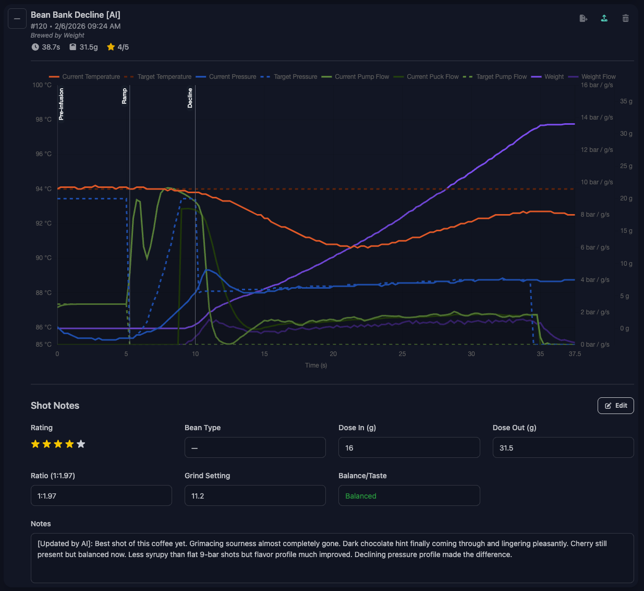This screenshot has width=644, height=591.
Task: Hide the Target Pump Flow series via legend
Action: point(501,77)
